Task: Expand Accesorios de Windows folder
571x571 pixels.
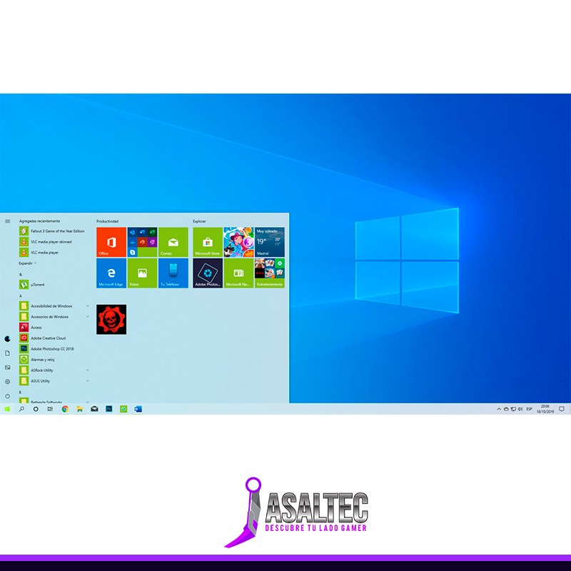Action: click(54, 316)
